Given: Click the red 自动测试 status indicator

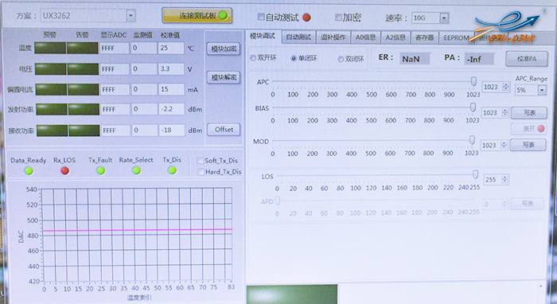Looking at the screenshot, I should [306, 17].
